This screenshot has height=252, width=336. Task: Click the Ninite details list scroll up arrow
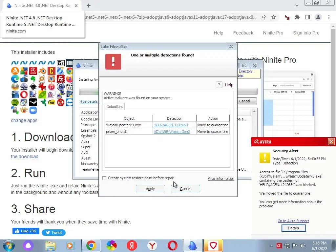click(254, 111)
